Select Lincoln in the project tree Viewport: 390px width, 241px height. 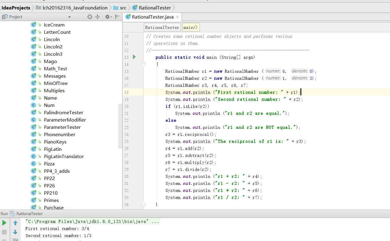pos(52,39)
